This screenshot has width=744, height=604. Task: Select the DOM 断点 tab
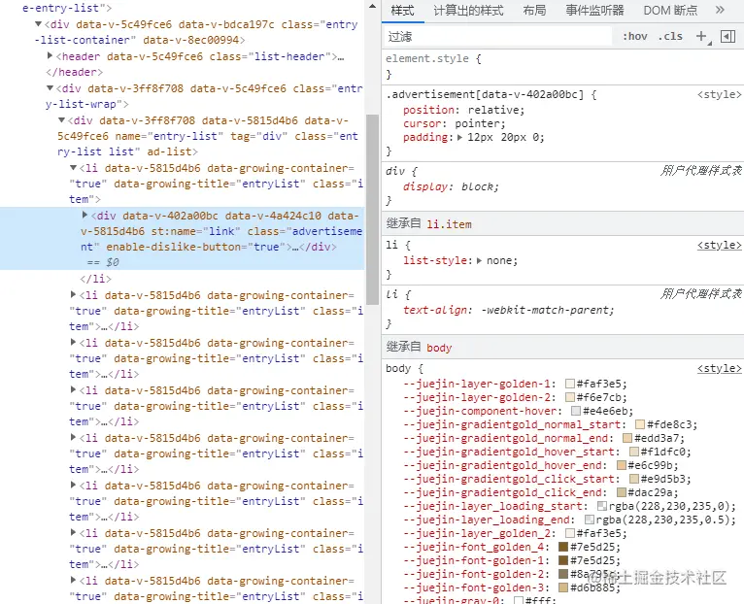[670, 11]
